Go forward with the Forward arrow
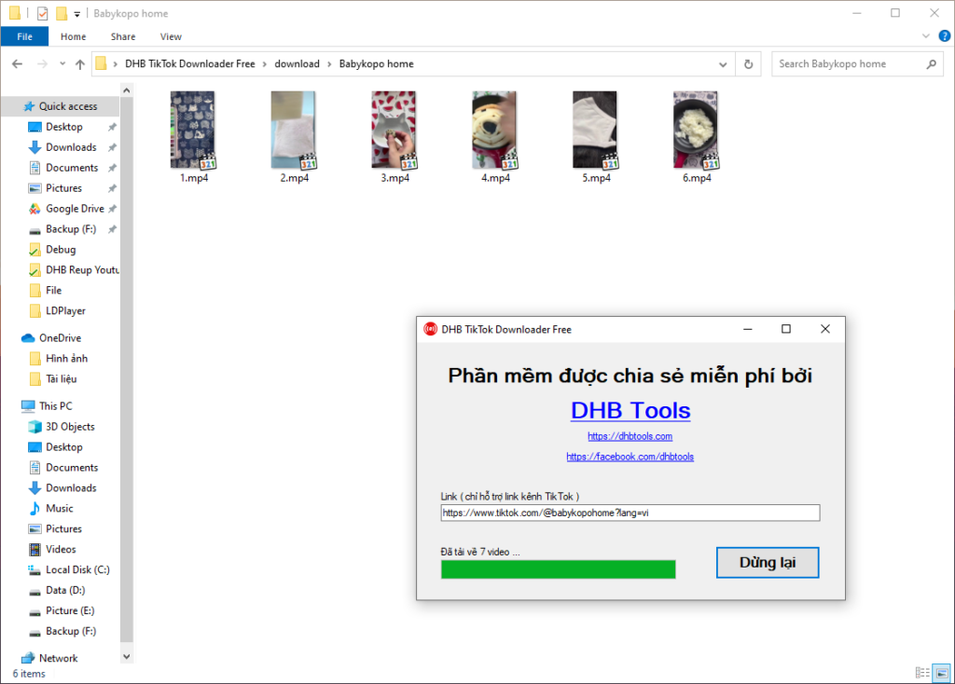This screenshot has width=955, height=684. 42,64
